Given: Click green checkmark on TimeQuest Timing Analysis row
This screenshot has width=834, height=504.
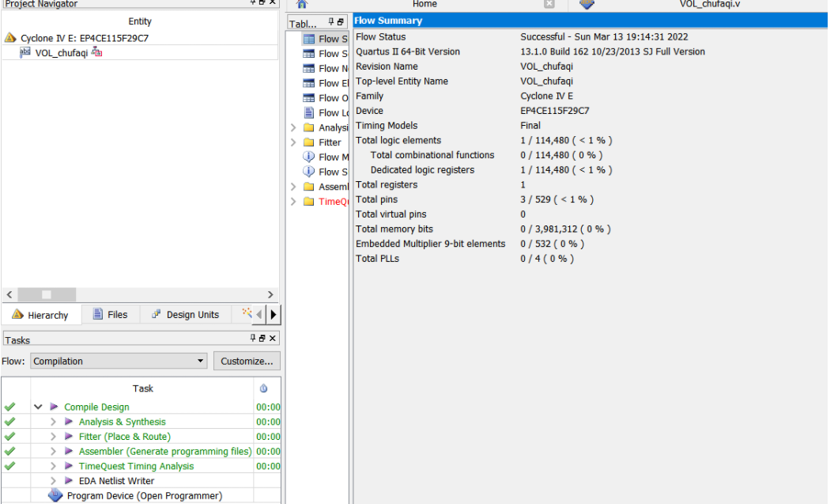Looking at the screenshot, I should point(9,466).
